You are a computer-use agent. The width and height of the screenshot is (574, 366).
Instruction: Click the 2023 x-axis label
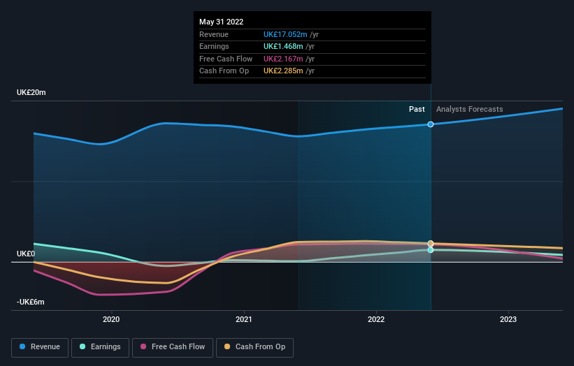(508, 319)
